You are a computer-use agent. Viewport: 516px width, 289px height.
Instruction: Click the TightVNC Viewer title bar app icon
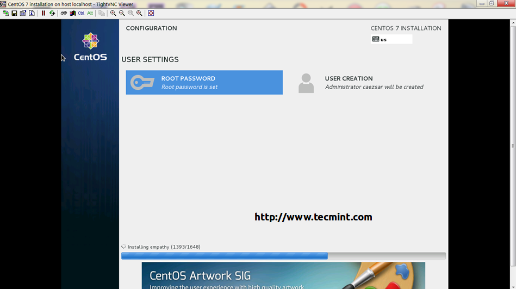(3, 4)
